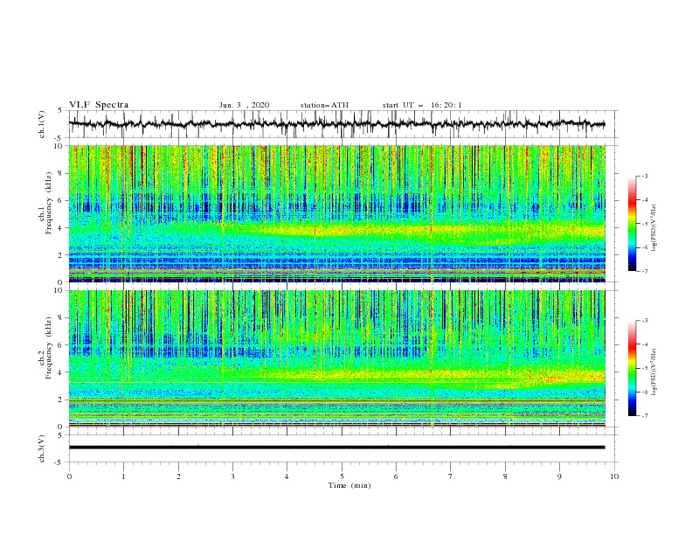This screenshot has width=692, height=535.
Task: Click the ch.1 "Frequency (kHz)" axis label
Action: point(49,204)
